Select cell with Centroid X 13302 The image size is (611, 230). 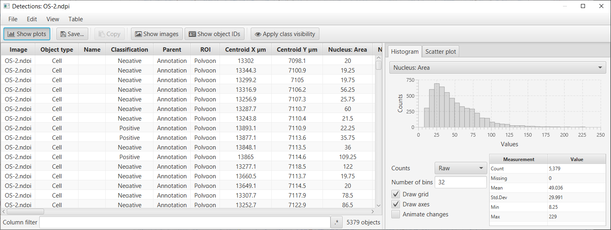click(x=246, y=61)
